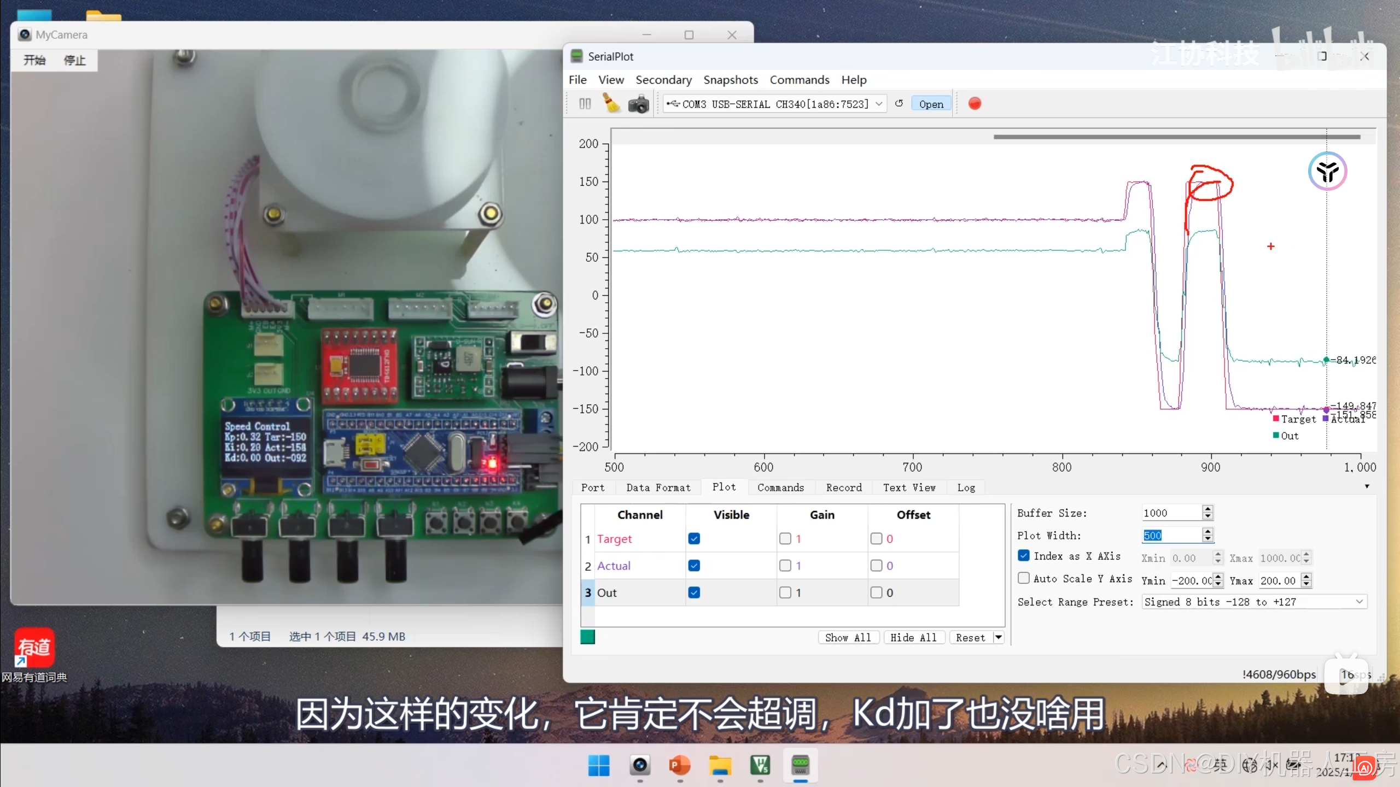Image resolution: width=1400 pixels, height=787 pixels.
Task: Click the teal channel color swatch
Action: point(587,637)
